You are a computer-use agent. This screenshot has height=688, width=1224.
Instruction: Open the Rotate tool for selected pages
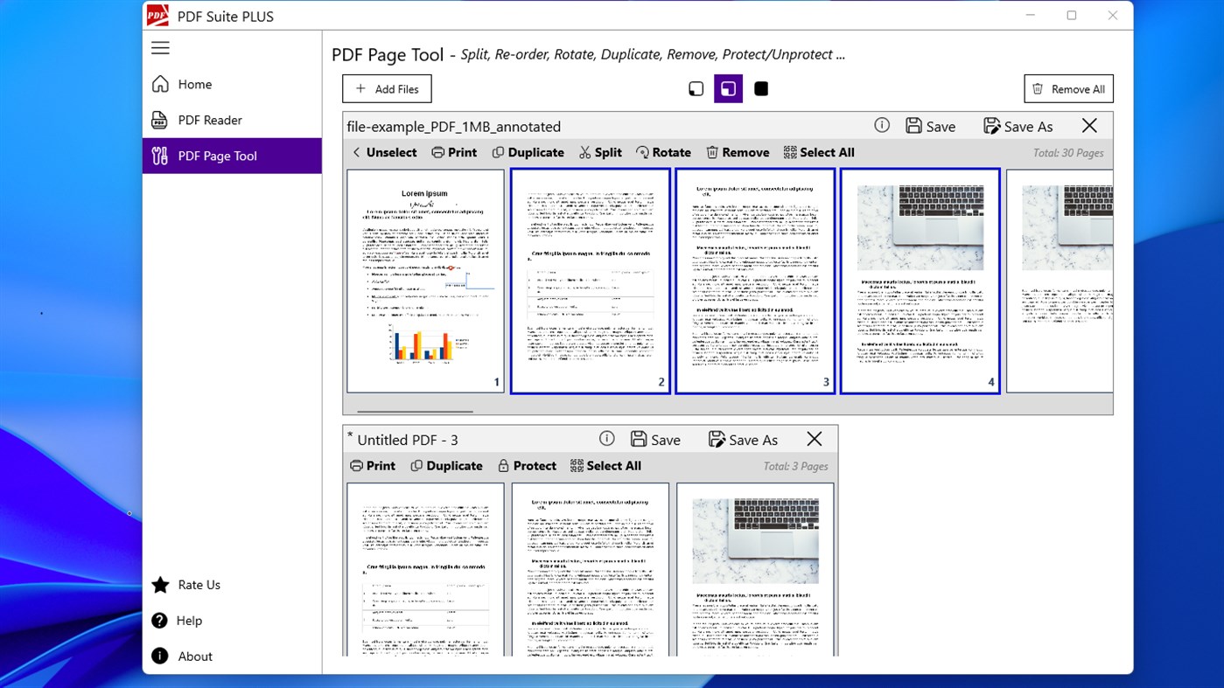point(663,152)
